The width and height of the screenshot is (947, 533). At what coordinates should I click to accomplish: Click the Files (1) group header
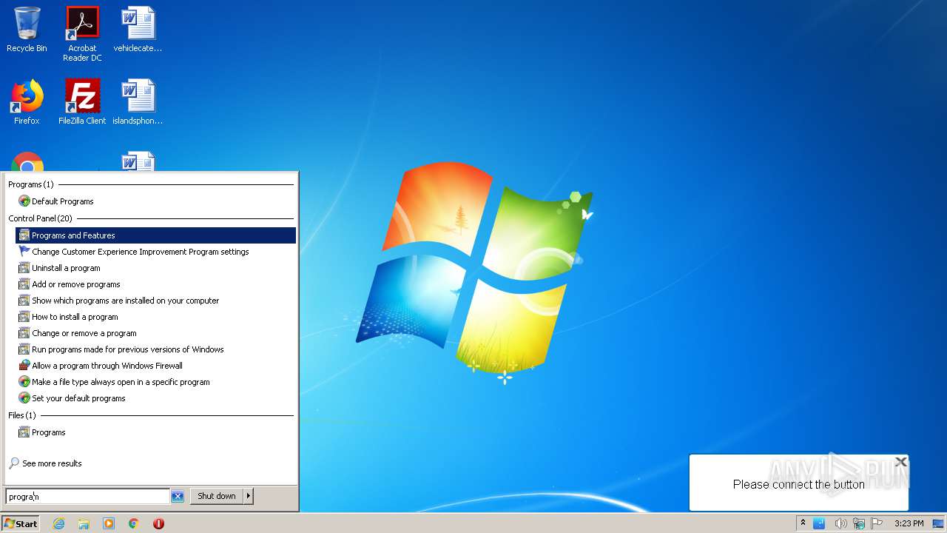click(x=22, y=415)
